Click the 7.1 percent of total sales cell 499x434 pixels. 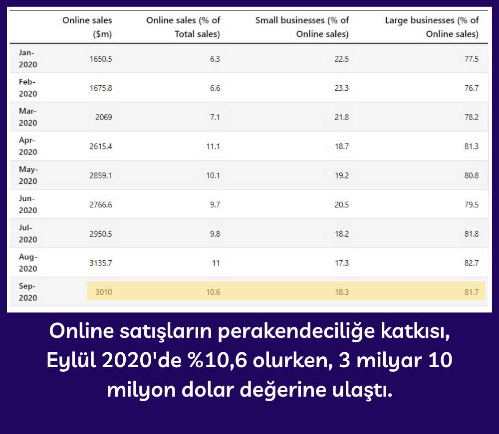215,117
